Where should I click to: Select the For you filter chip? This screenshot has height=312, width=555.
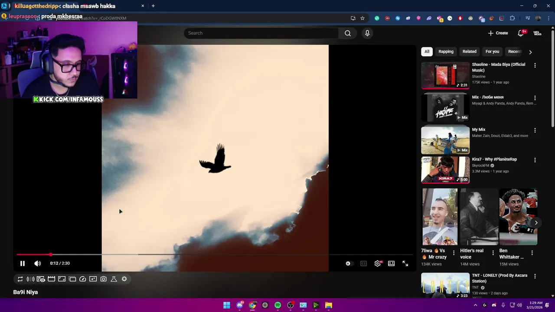[x=492, y=52]
